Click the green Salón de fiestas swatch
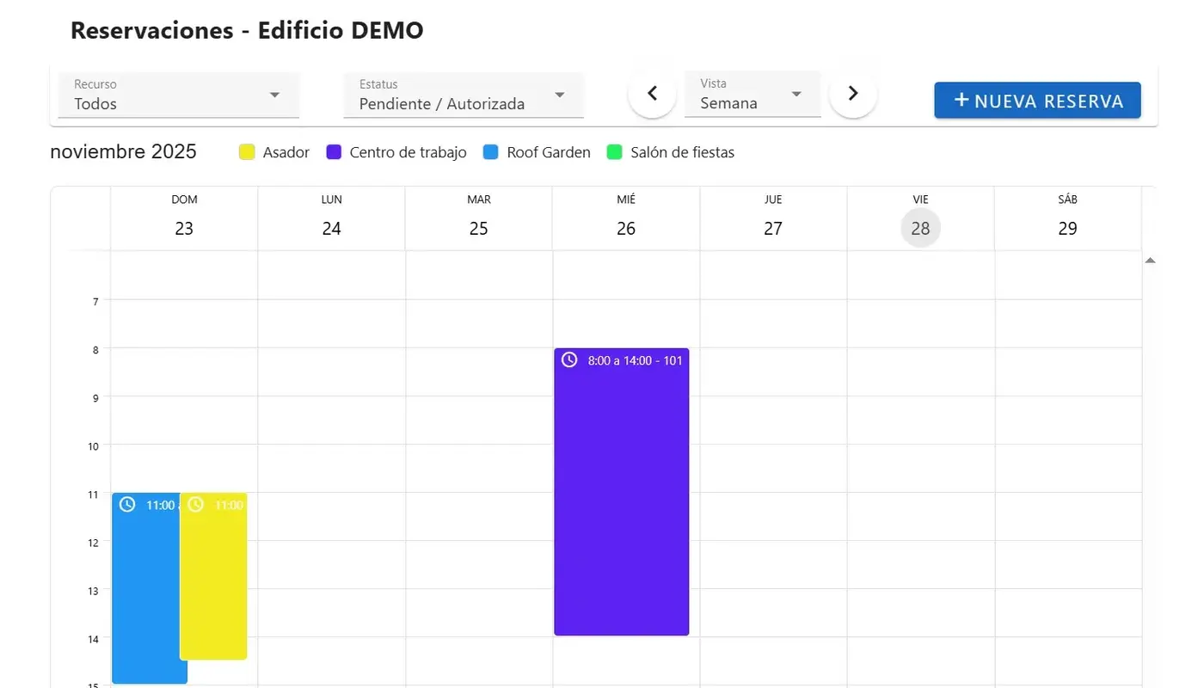 tap(615, 152)
